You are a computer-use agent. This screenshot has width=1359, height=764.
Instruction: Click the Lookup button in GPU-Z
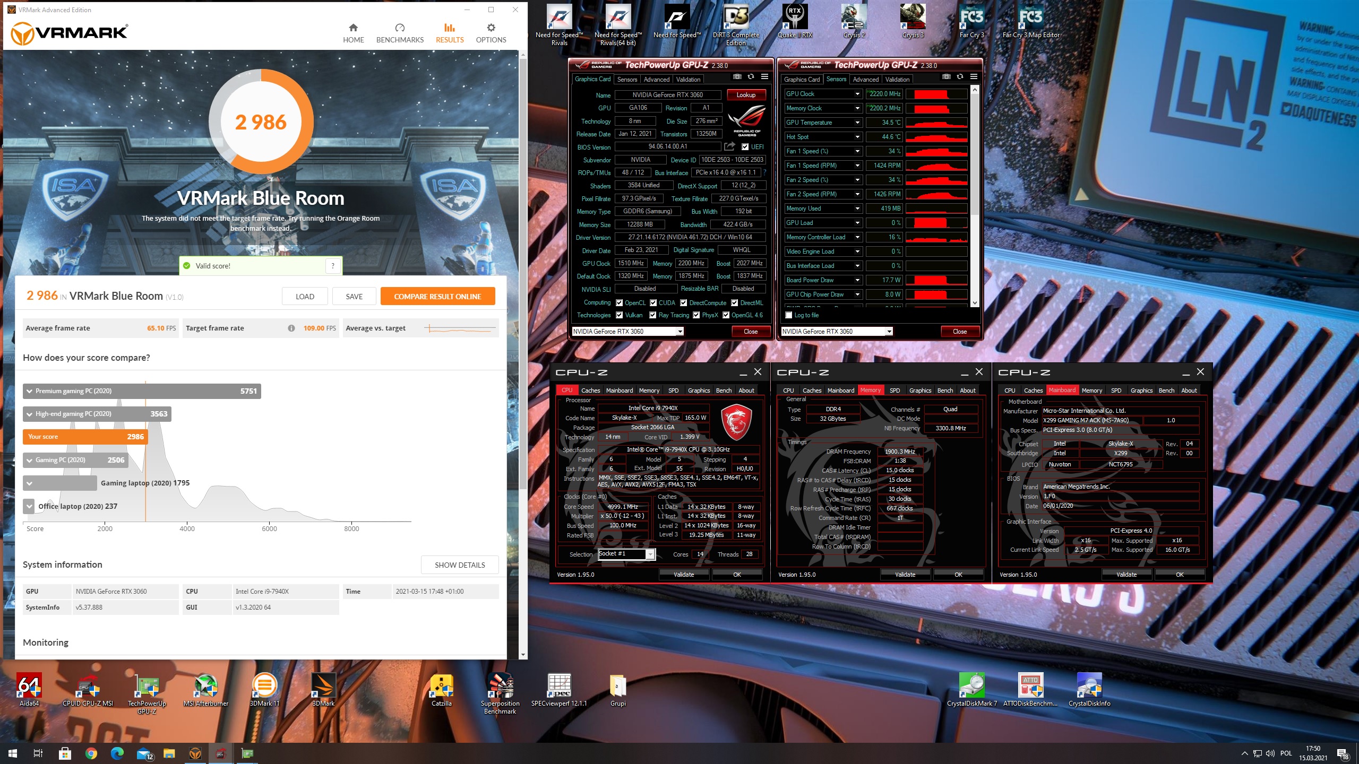tap(746, 95)
